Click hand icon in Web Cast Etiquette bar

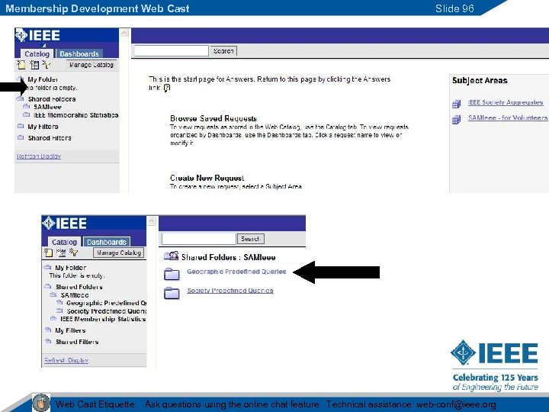point(41,403)
